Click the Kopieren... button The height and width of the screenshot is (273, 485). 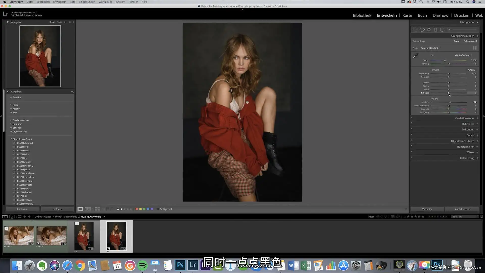(23, 209)
